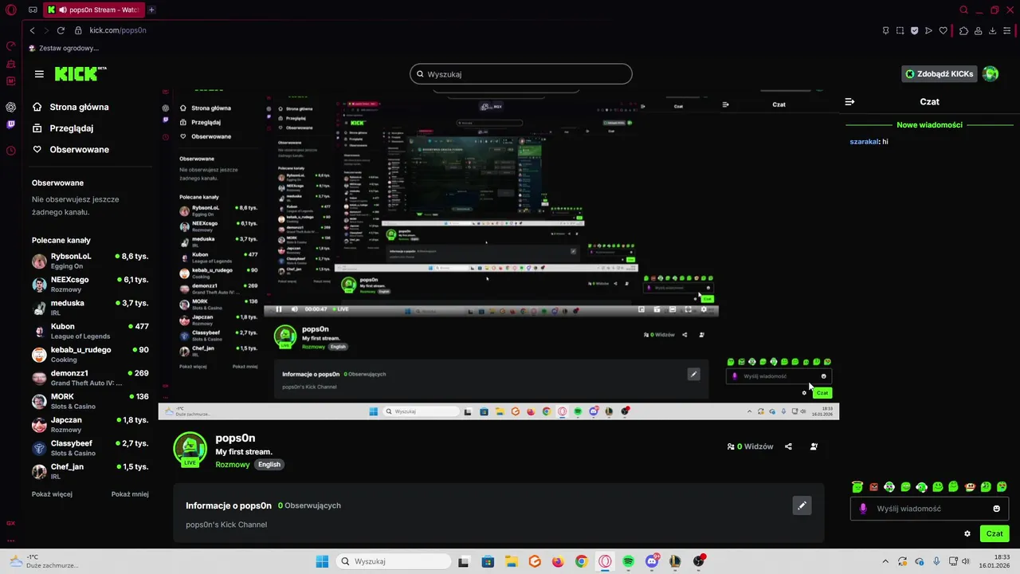Click the user icon beside the share button
Viewport: 1020px width, 574px height.
(x=814, y=446)
